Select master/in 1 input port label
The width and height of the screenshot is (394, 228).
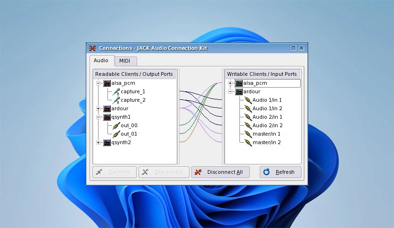pyautogui.click(x=266, y=134)
